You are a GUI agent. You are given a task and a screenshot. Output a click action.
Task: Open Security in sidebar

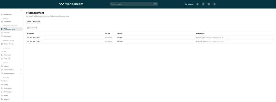(7, 33)
